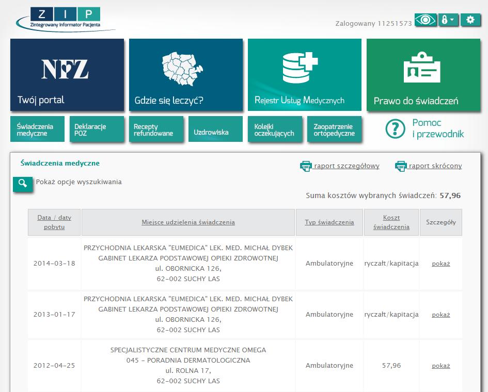Click the Pokaż opcje wyszukiwania text

78,182
